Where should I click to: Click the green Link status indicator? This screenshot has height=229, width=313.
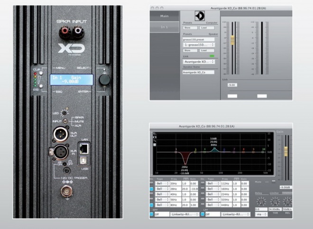212,56
